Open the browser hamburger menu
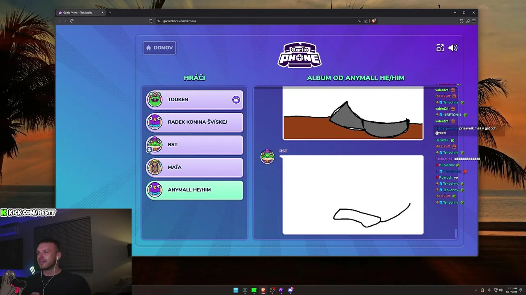Viewport: 526px width, 295px height. pos(474,21)
